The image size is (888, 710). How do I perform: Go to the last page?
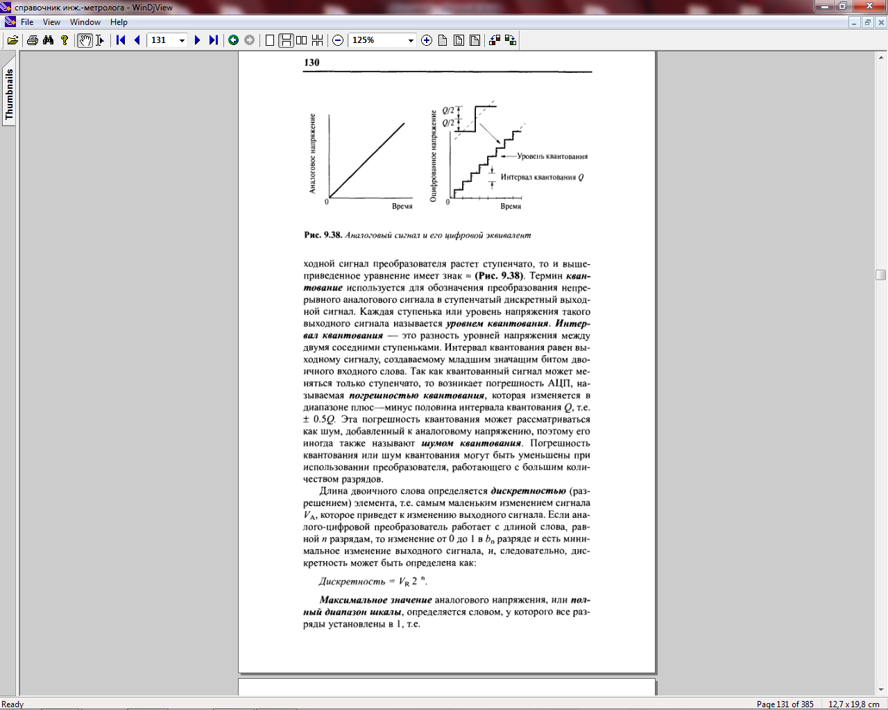tap(214, 40)
